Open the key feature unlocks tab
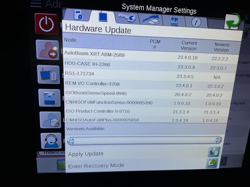This screenshot has height=187, width=250. pyautogui.click(x=127, y=18)
